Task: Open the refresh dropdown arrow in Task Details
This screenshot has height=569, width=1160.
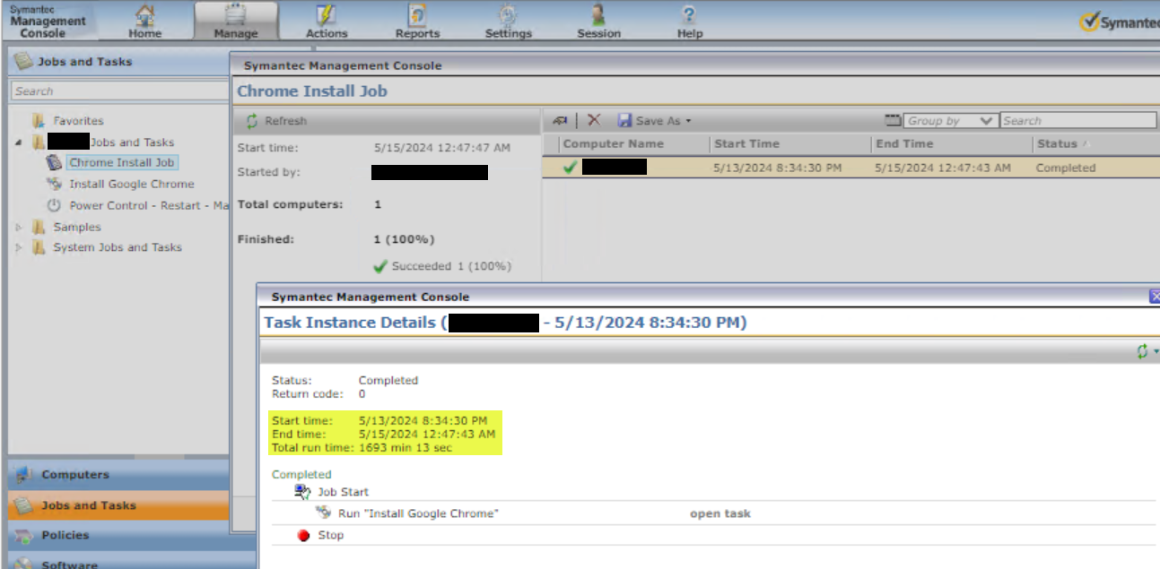Action: tap(1156, 352)
